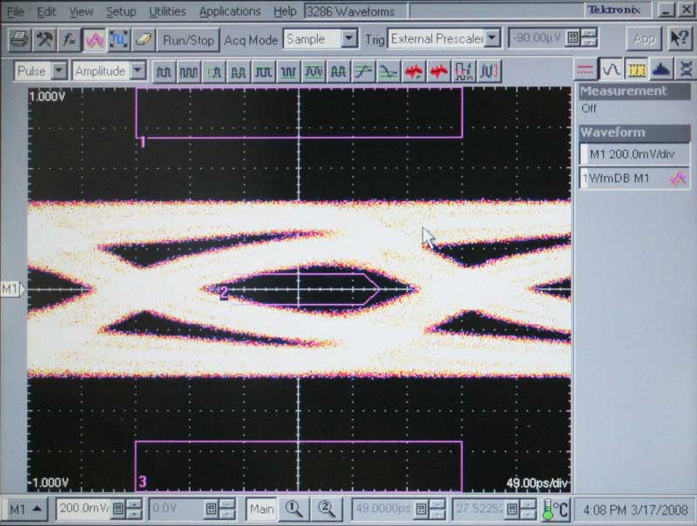
Task: Open the Pulse measurement type dropdown
Action: [59, 71]
